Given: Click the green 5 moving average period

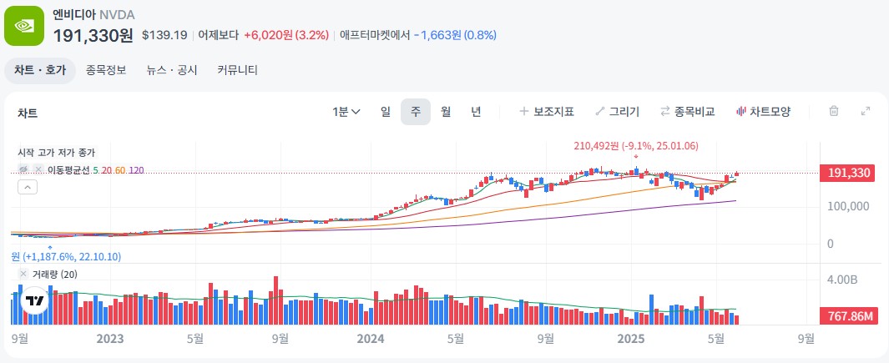Looking at the screenshot, I should pos(96,169).
